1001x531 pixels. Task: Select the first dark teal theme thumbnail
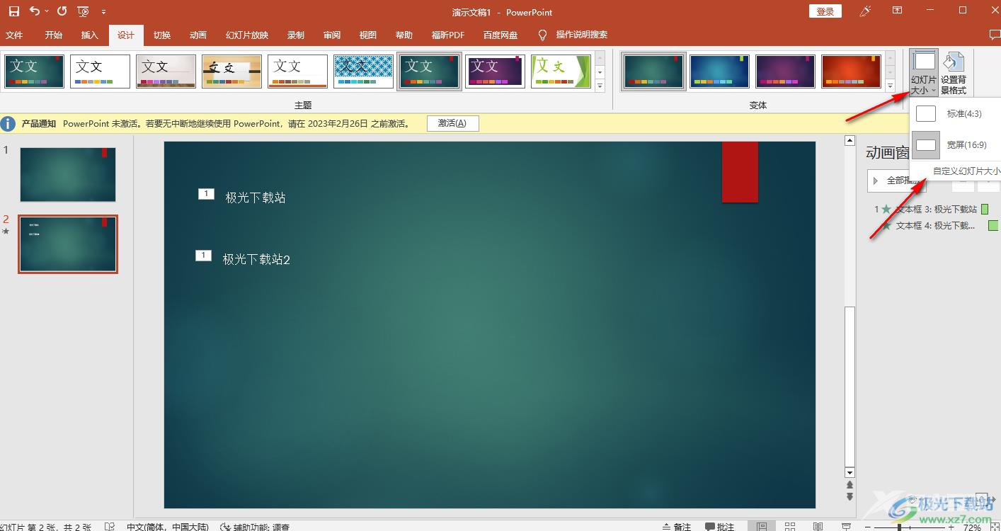[x=35, y=72]
